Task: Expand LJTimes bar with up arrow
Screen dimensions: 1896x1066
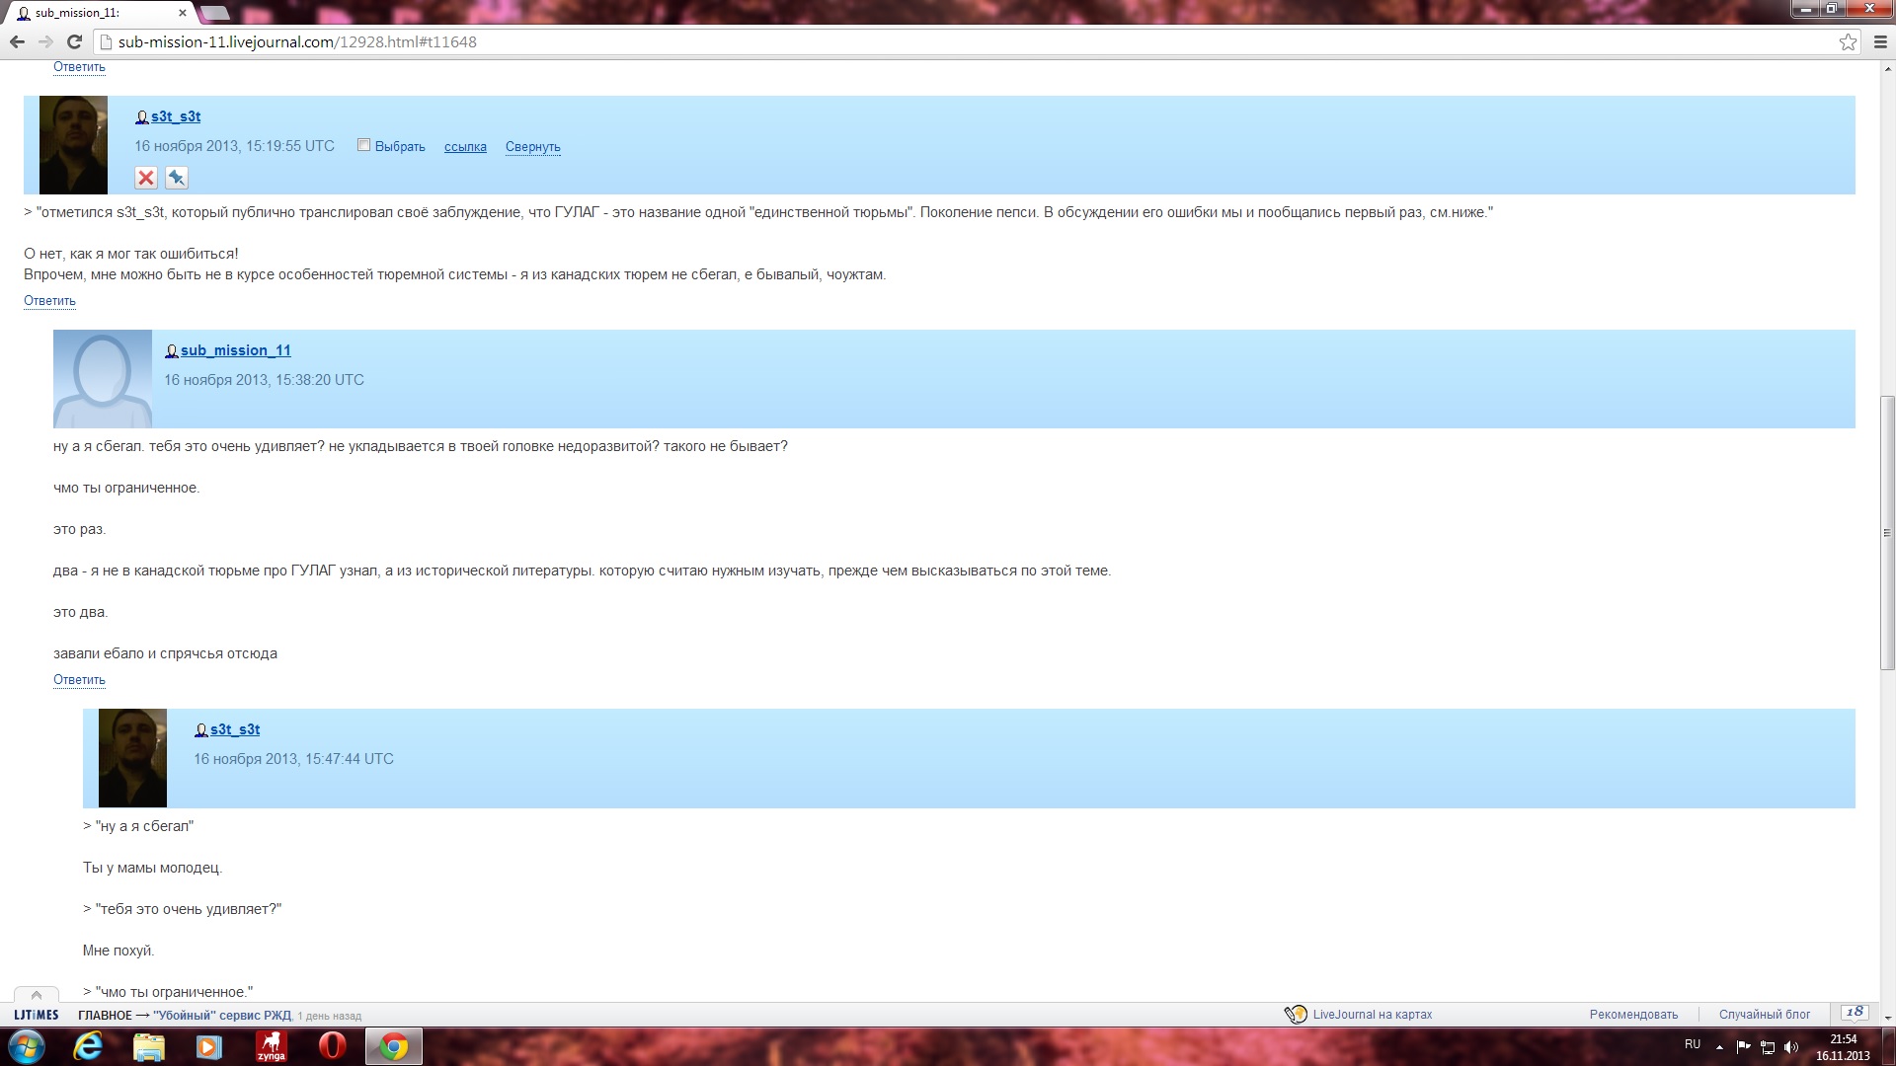Action: click(x=37, y=994)
